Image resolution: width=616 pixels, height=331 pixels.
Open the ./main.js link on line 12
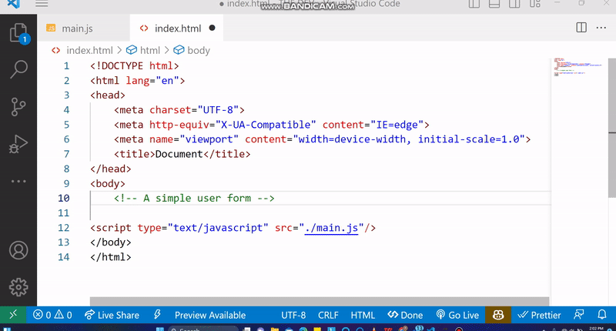pyautogui.click(x=331, y=228)
